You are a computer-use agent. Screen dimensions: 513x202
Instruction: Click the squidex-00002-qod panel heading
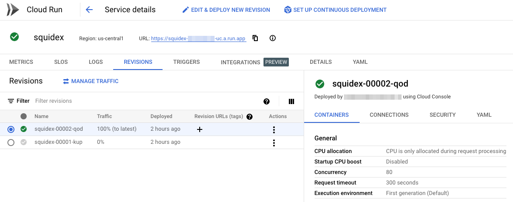click(371, 84)
